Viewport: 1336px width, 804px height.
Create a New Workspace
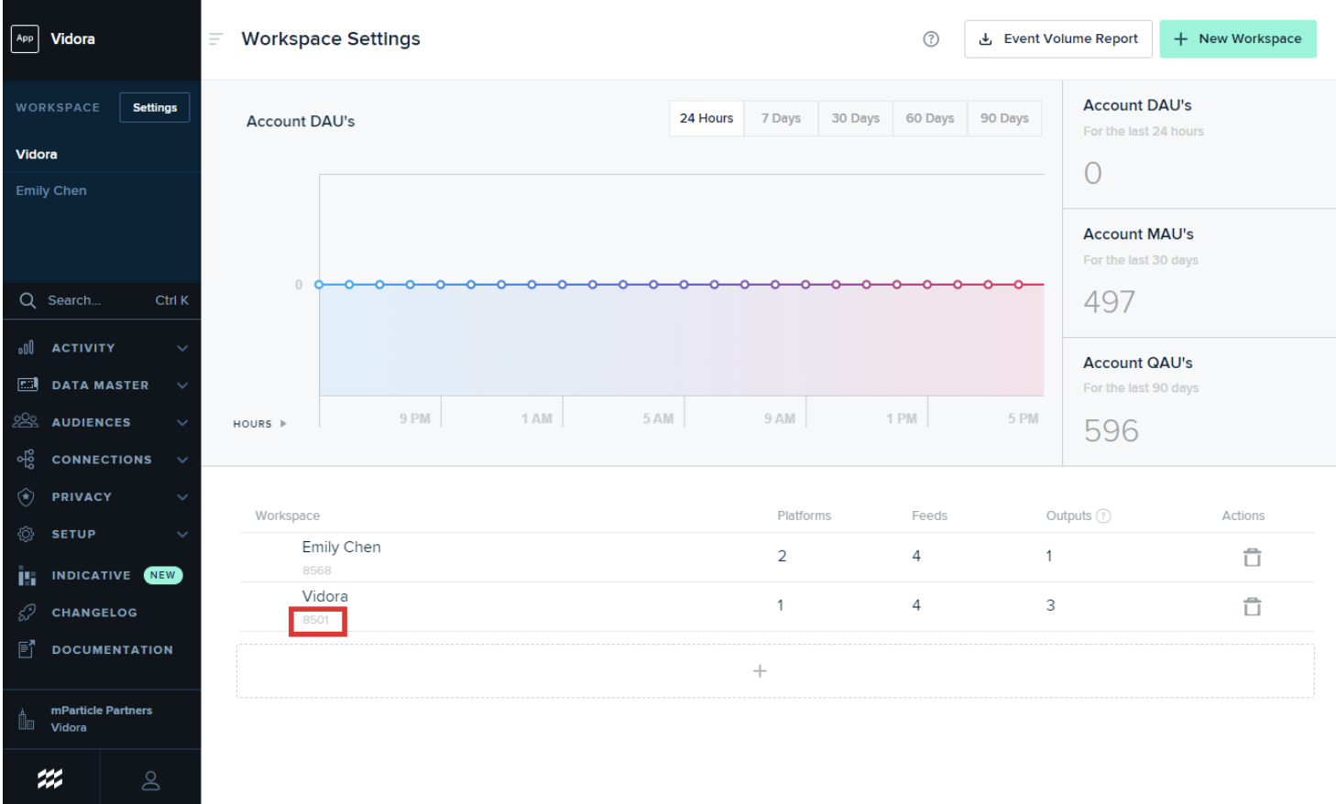pos(1238,38)
